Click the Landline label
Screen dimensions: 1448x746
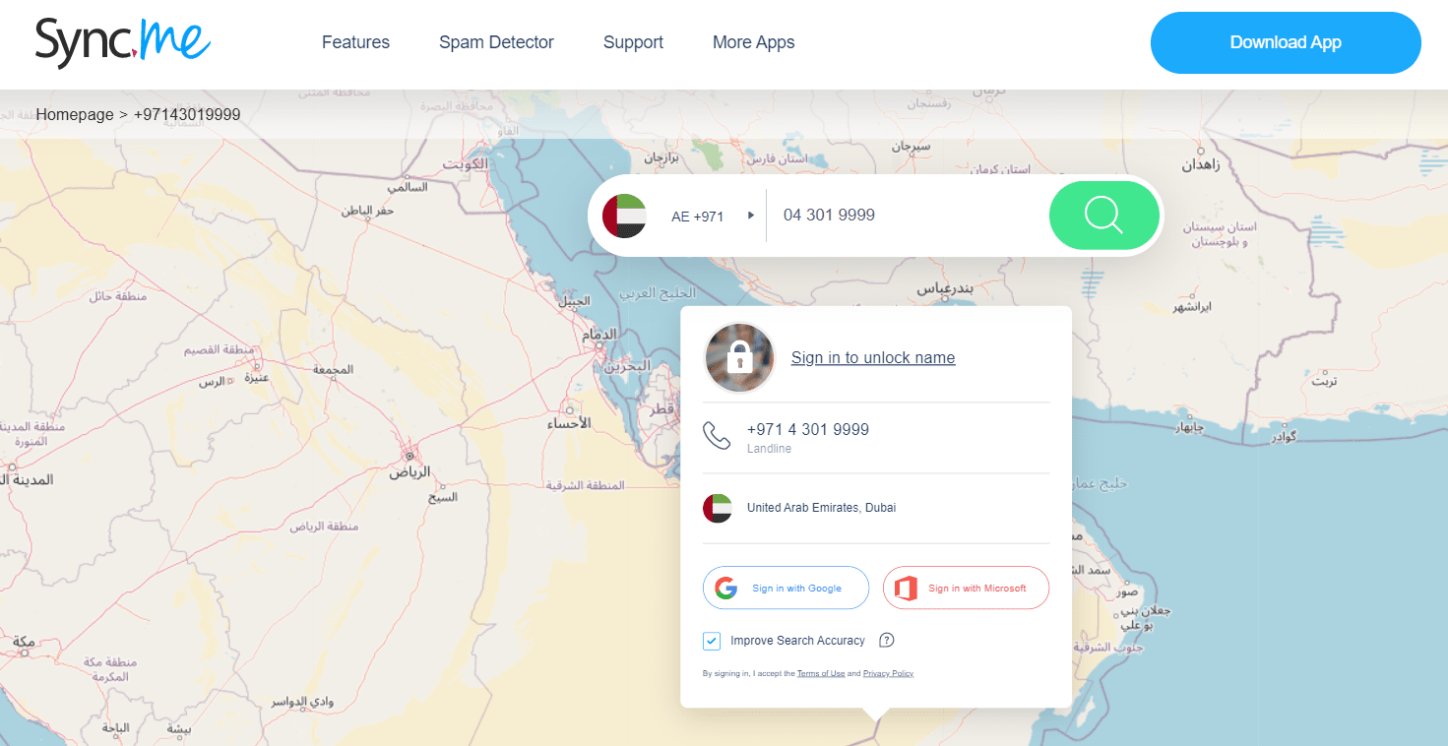[769, 449]
